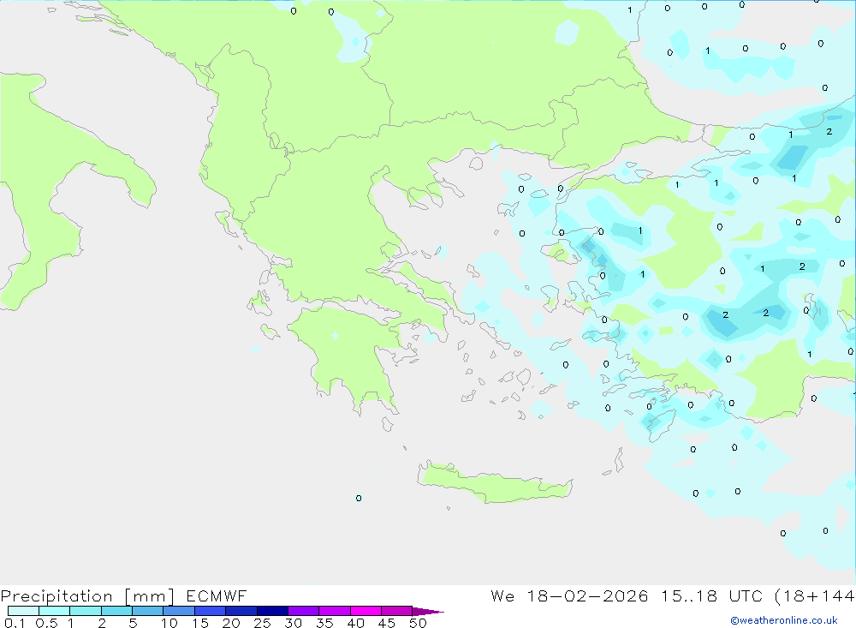The width and height of the screenshot is (856, 628).
Task: Pick the 5–10 mm blue legend swatch
Action: pyautogui.click(x=147, y=611)
